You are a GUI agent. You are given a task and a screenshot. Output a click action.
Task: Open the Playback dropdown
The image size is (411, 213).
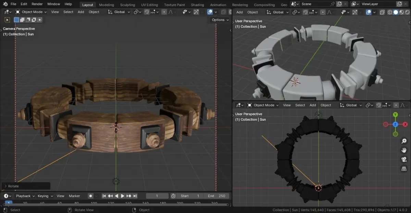tap(25, 196)
